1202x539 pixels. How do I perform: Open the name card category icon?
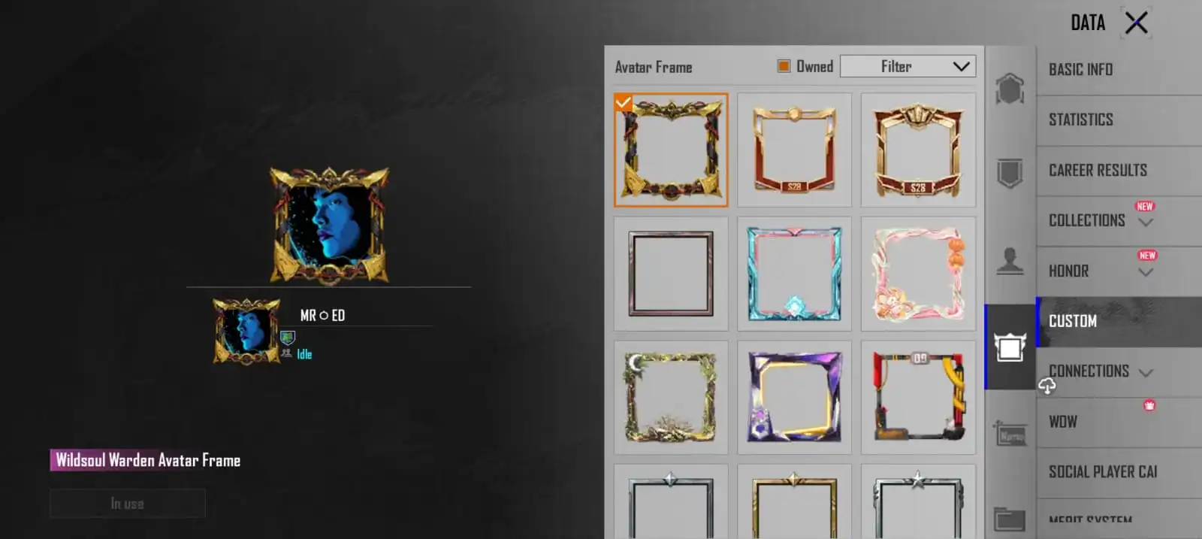coord(1010,434)
